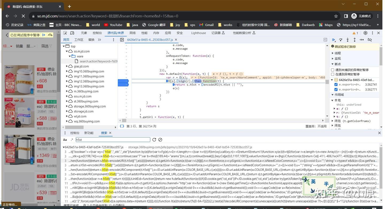The width and height of the screenshot is (385, 209).
Task: Uncheck the breakpoint at line 3:362741
Action: pyautogui.click(x=336, y=85)
